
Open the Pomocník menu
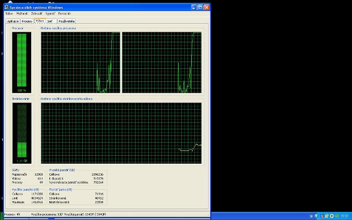tap(64, 14)
